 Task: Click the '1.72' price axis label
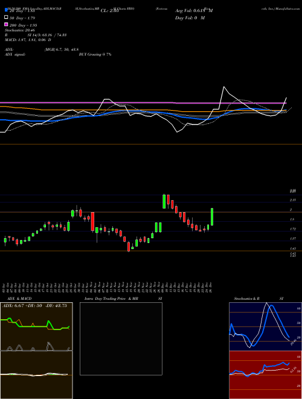coord(292,229)
